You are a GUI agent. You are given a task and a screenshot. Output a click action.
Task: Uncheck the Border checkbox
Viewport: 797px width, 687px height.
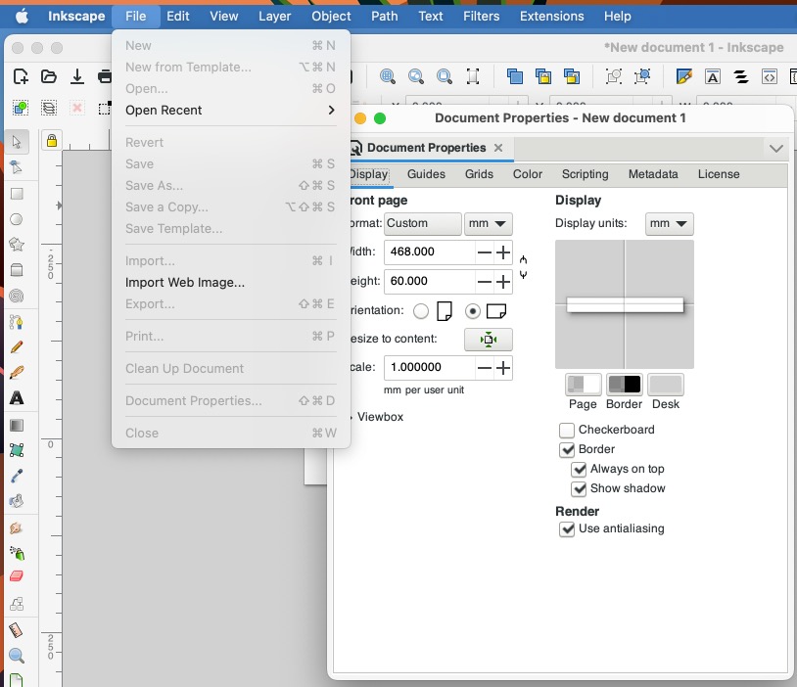point(567,450)
